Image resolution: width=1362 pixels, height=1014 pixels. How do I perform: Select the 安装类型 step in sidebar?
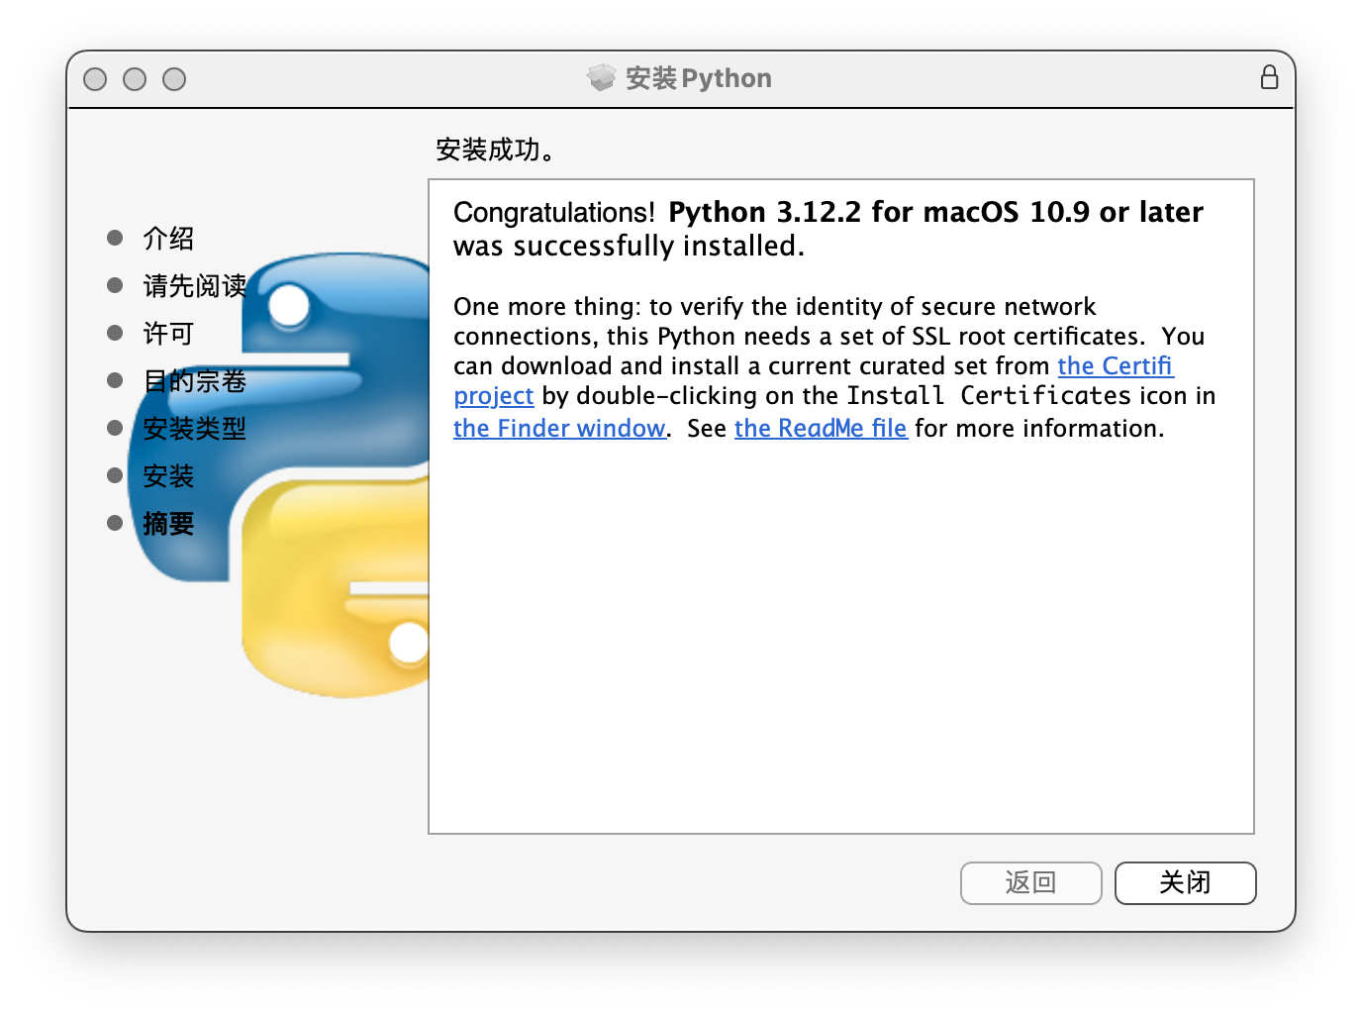click(194, 429)
